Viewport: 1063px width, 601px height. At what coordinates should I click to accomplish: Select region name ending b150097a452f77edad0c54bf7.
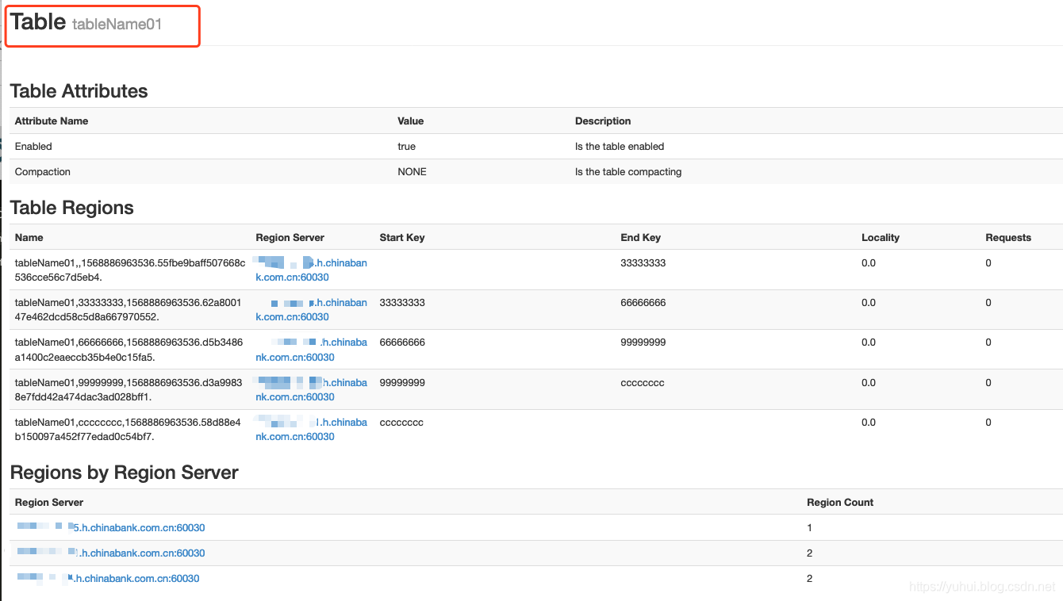[129, 430]
